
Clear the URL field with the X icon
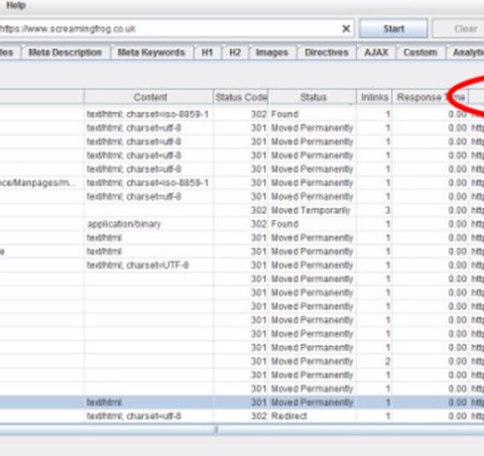coord(346,29)
